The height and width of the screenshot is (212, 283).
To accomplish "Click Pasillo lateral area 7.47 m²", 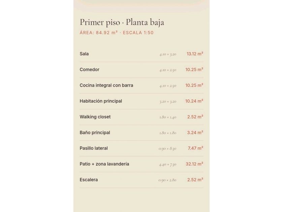I will click(x=195, y=148).
